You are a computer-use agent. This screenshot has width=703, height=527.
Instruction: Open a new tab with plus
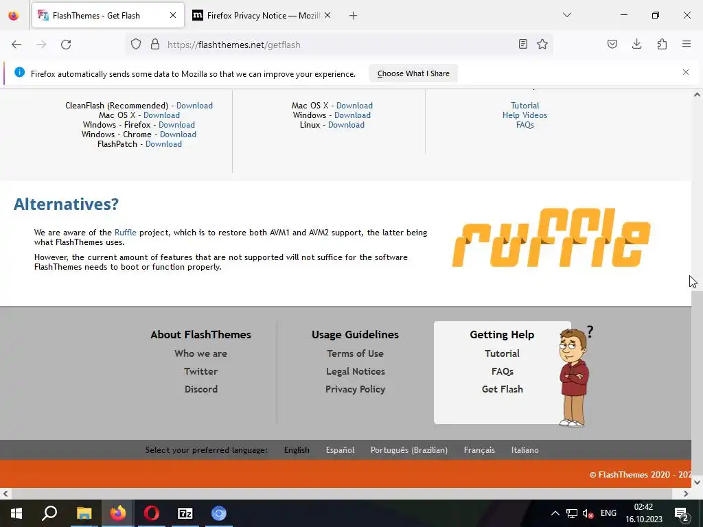[x=354, y=16]
